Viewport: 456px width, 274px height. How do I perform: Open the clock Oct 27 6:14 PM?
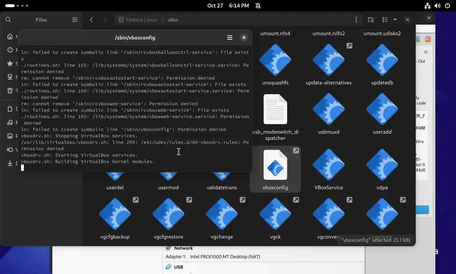pyautogui.click(x=228, y=6)
